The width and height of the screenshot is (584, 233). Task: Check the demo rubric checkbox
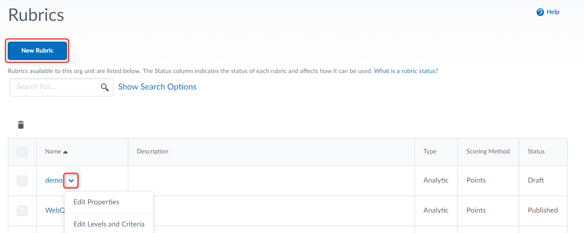(x=22, y=180)
